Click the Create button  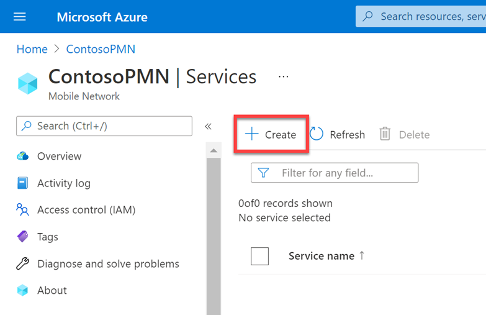(x=271, y=134)
